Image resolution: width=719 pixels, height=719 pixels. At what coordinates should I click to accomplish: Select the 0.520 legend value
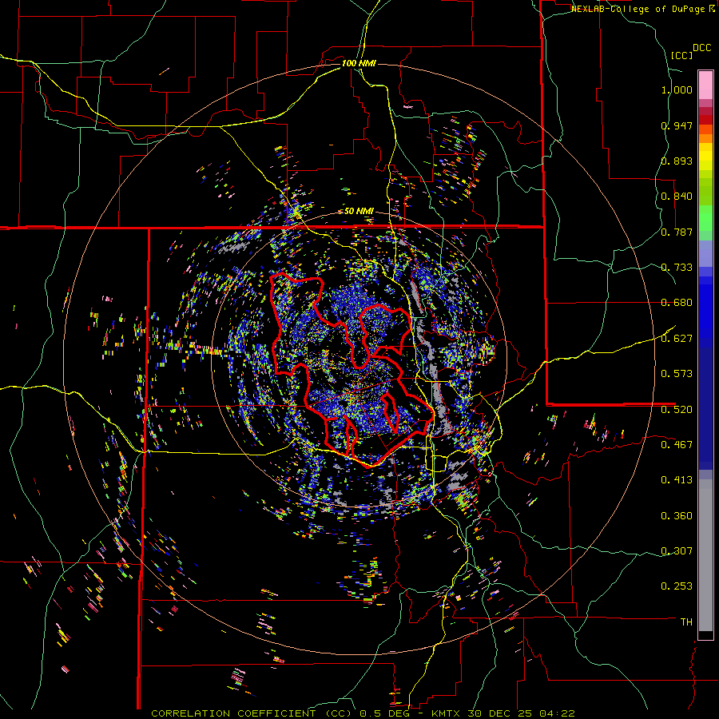[x=677, y=410]
